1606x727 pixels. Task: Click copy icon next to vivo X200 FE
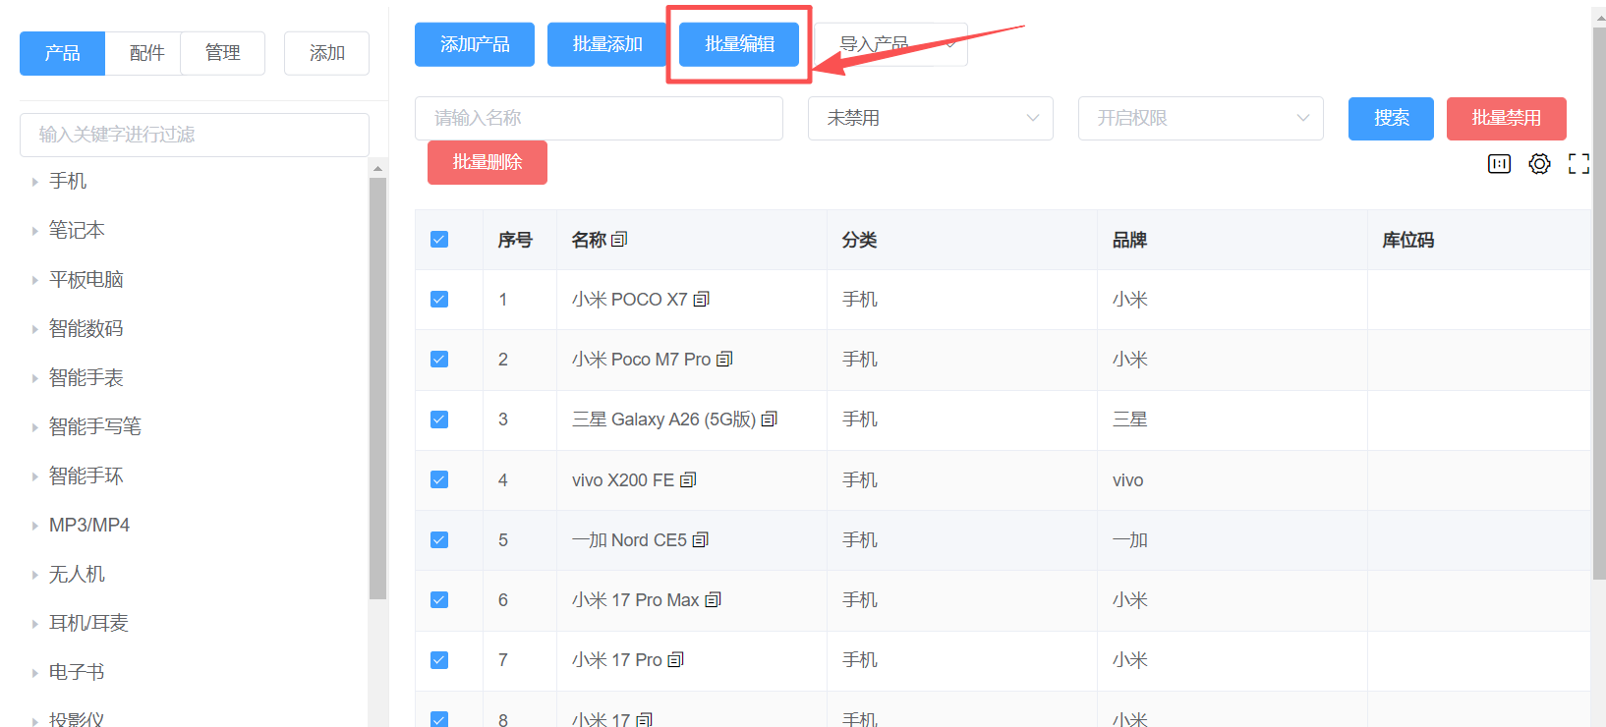(x=688, y=480)
